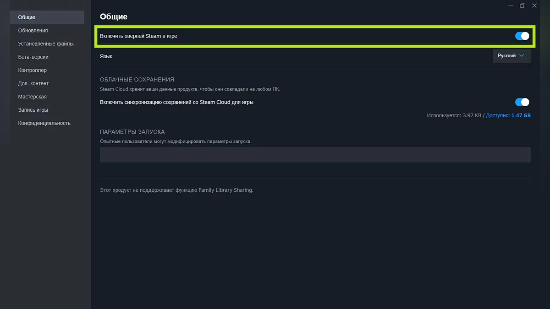
Task: Select the Контроллер settings tab
Action: tap(32, 70)
